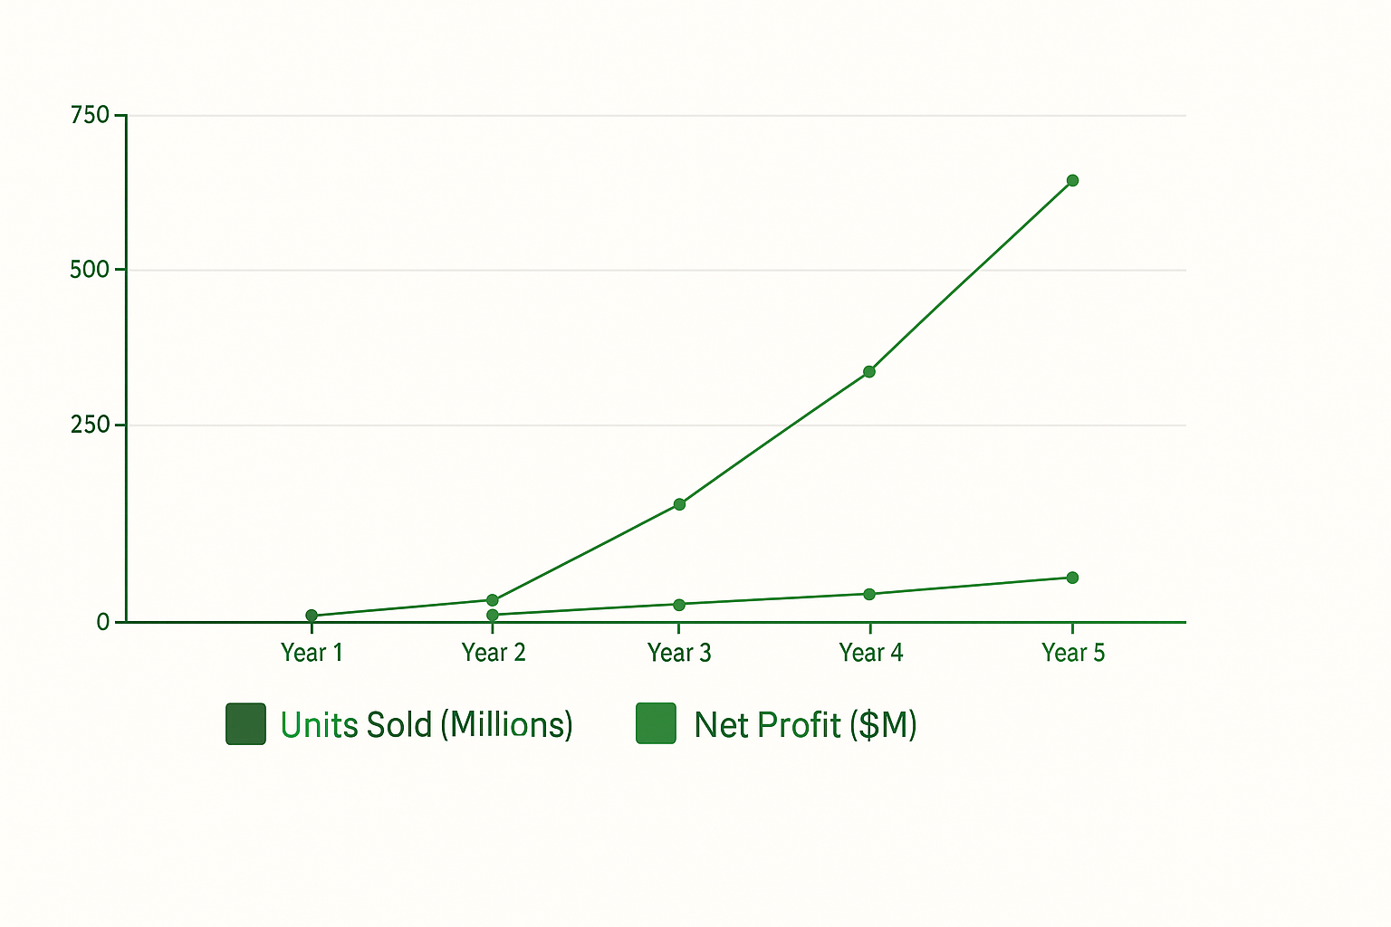Click the Units Sold dark green legend swatch
Image resolution: width=1391 pixels, height=927 pixels.
tap(245, 724)
